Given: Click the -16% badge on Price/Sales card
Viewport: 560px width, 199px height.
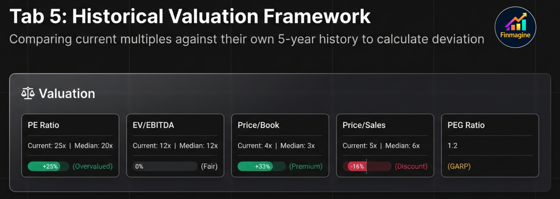Looking at the screenshot, I should (357, 166).
